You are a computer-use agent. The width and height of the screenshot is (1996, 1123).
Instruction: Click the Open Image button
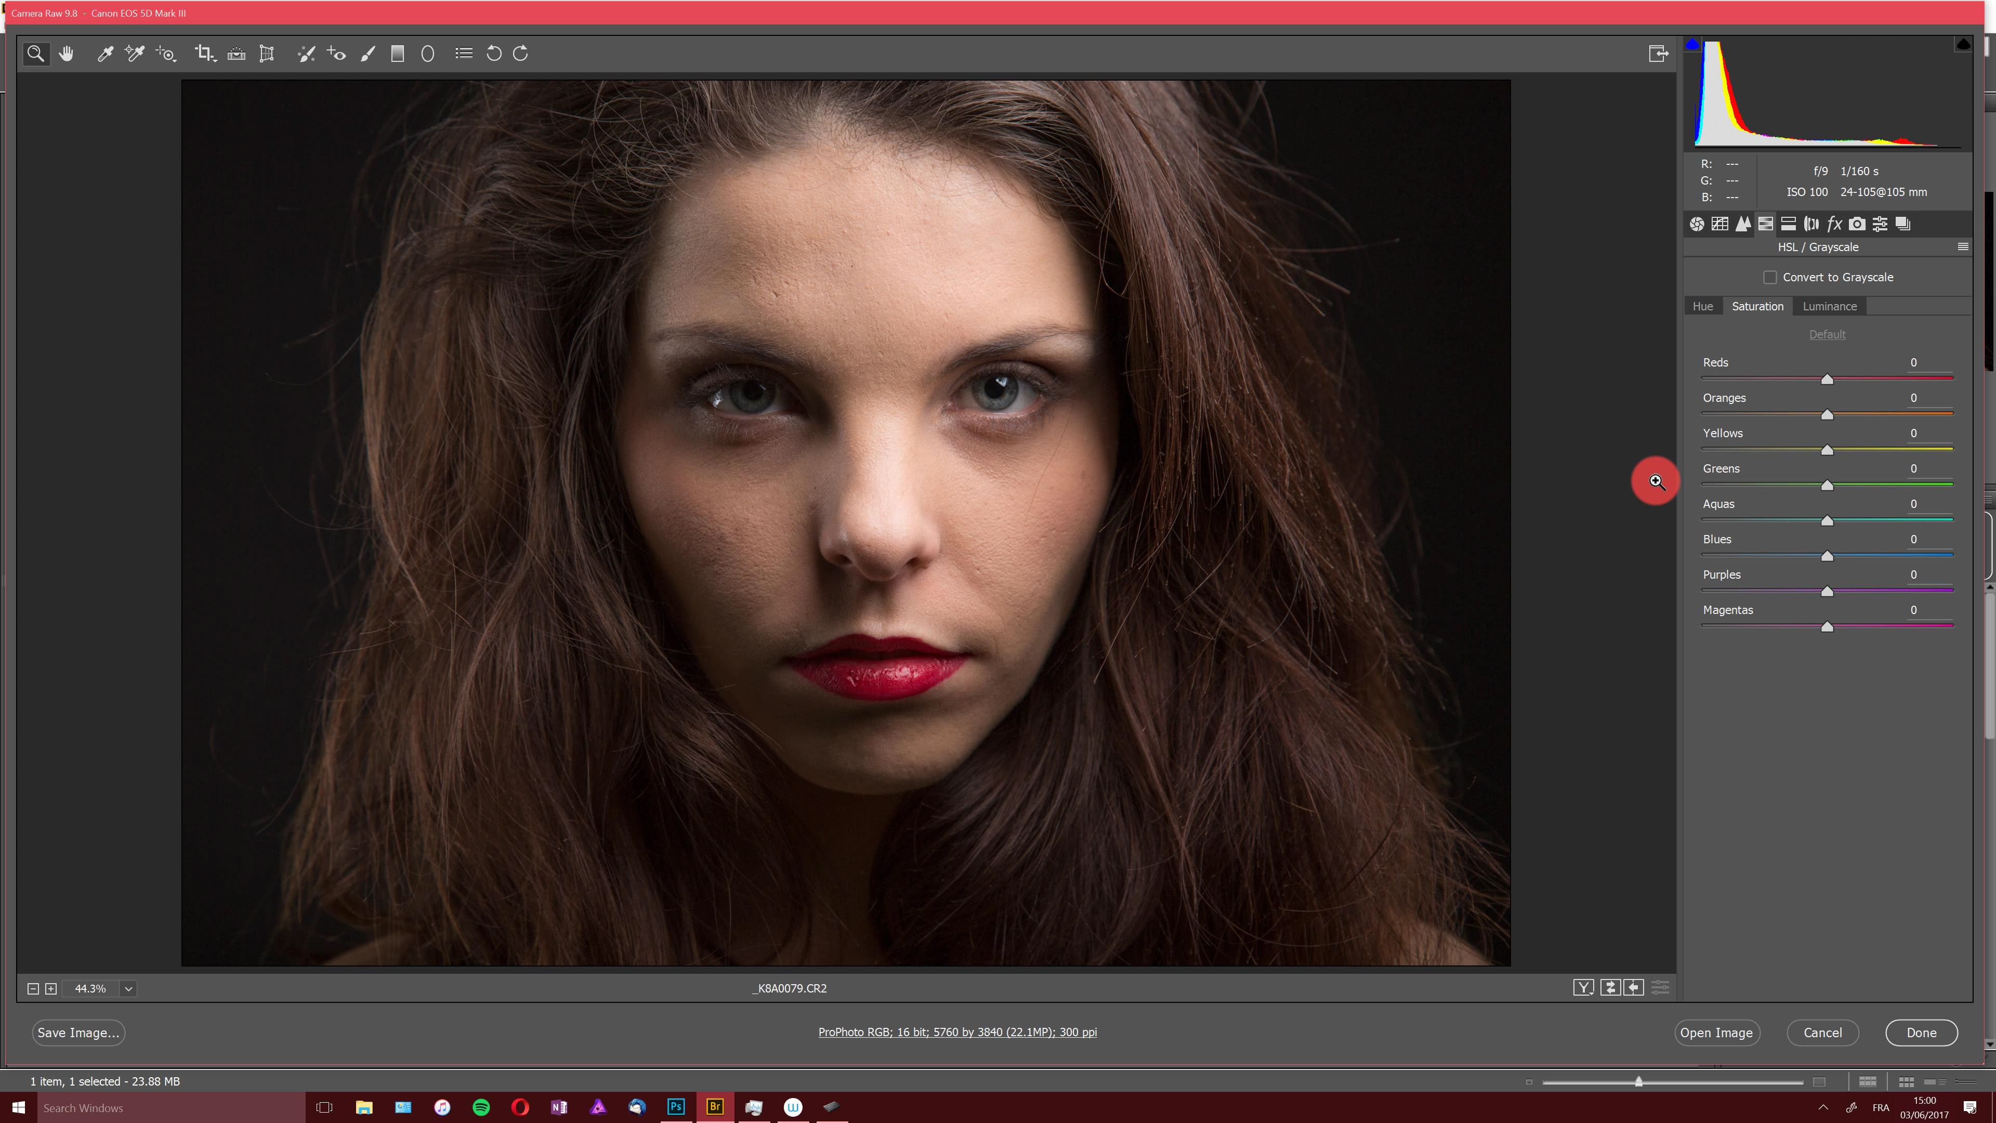point(1716,1033)
